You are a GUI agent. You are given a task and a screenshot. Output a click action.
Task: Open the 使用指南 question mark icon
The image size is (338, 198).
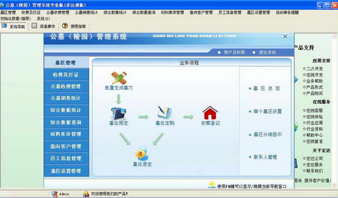tap(65, 26)
